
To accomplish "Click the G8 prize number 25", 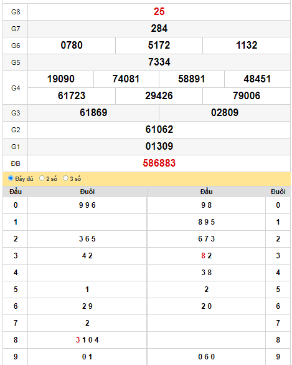I will pyautogui.click(x=159, y=12).
